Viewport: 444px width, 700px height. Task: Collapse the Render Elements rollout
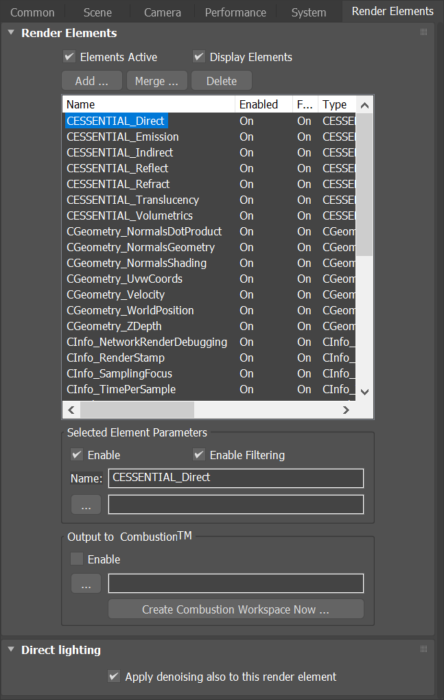(x=12, y=32)
